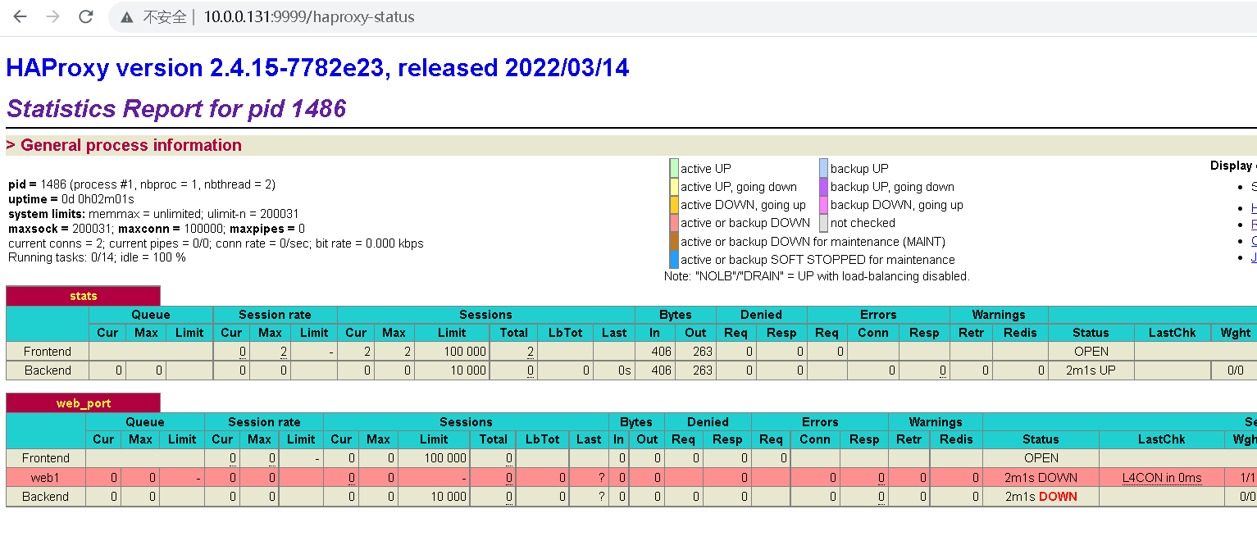Click web_port Frontend OPEN status cell
1257x541 pixels.
click(1041, 458)
